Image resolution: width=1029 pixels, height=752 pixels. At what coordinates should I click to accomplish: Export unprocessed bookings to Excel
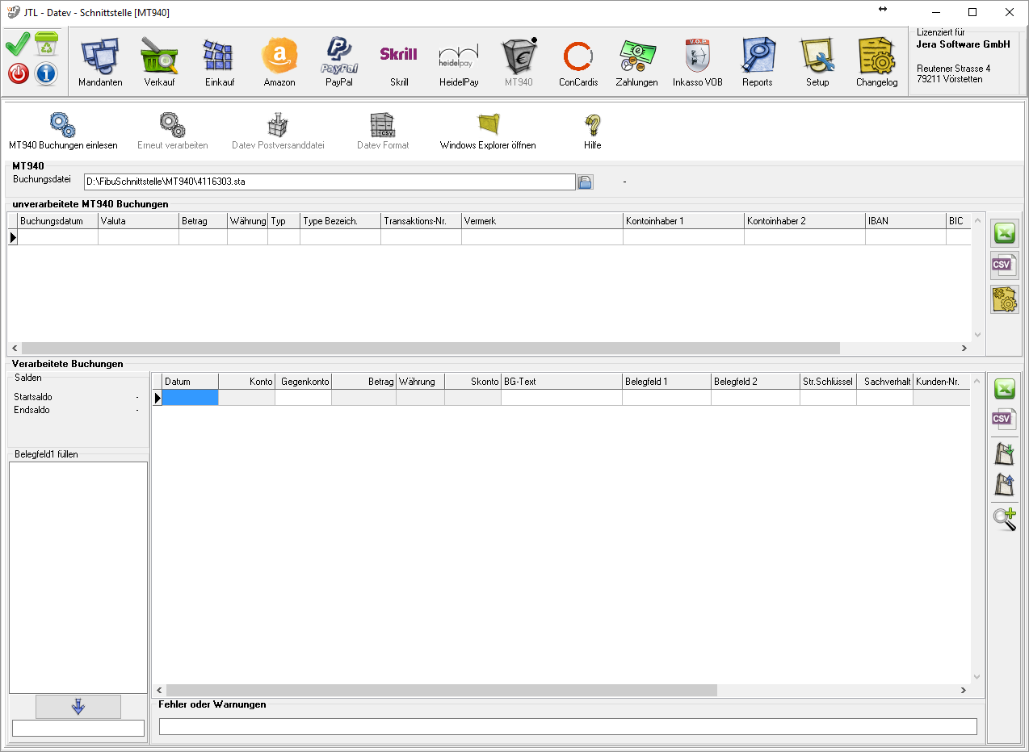(1005, 233)
